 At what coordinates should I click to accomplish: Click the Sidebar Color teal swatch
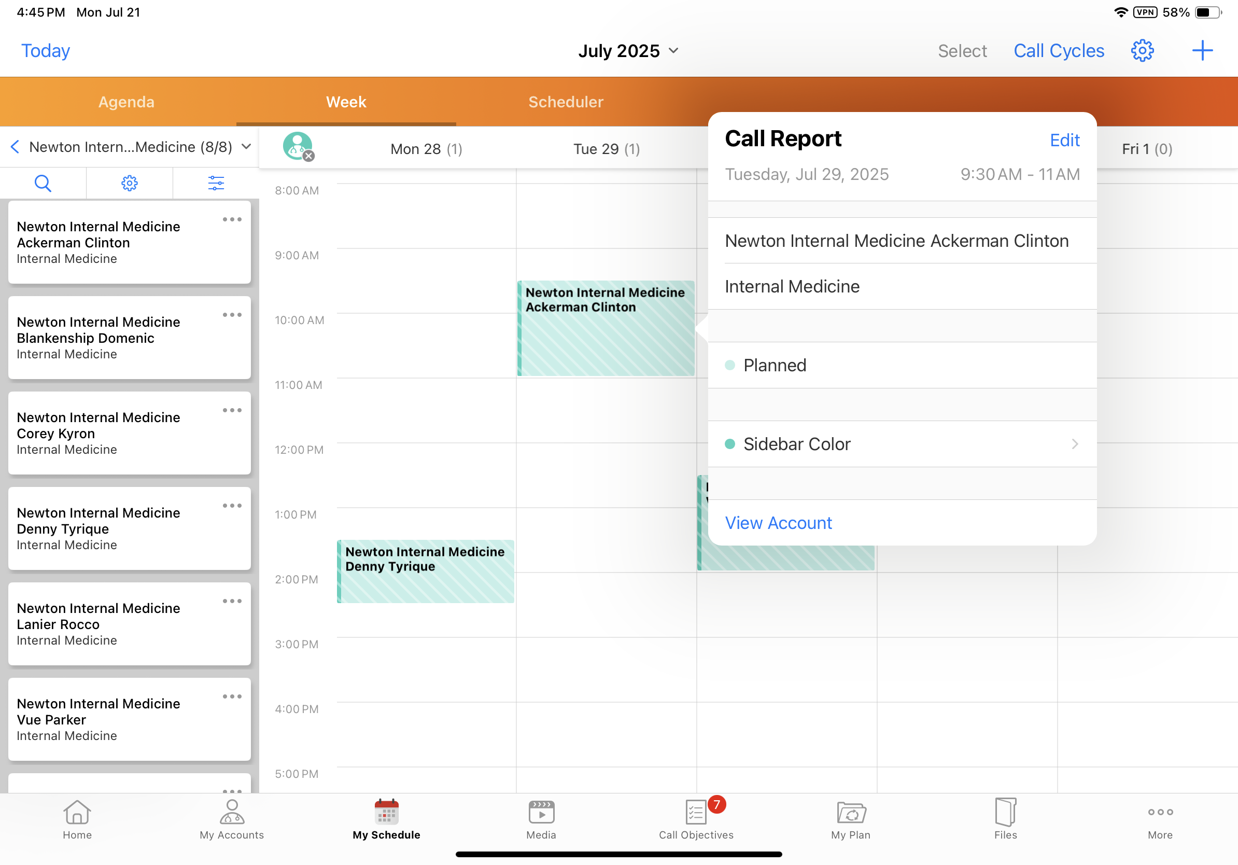[x=730, y=444]
